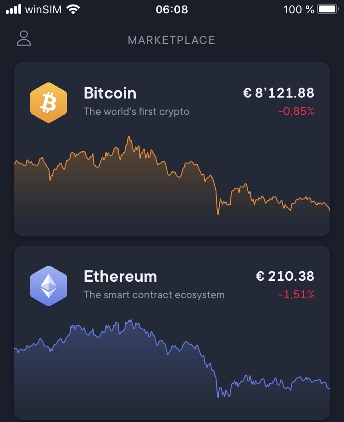This screenshot has width=344, height=422.
Task: Tap the winSIM carrier label
Action: point(44,10)
